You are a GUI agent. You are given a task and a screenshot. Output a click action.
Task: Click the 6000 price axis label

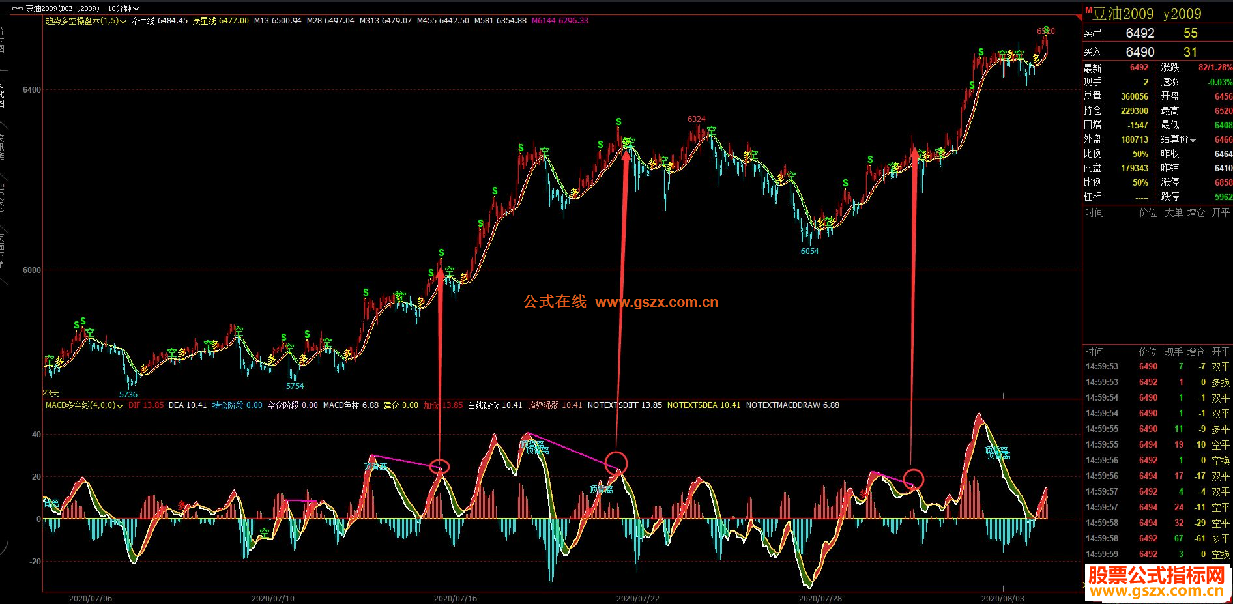(32, 270)
